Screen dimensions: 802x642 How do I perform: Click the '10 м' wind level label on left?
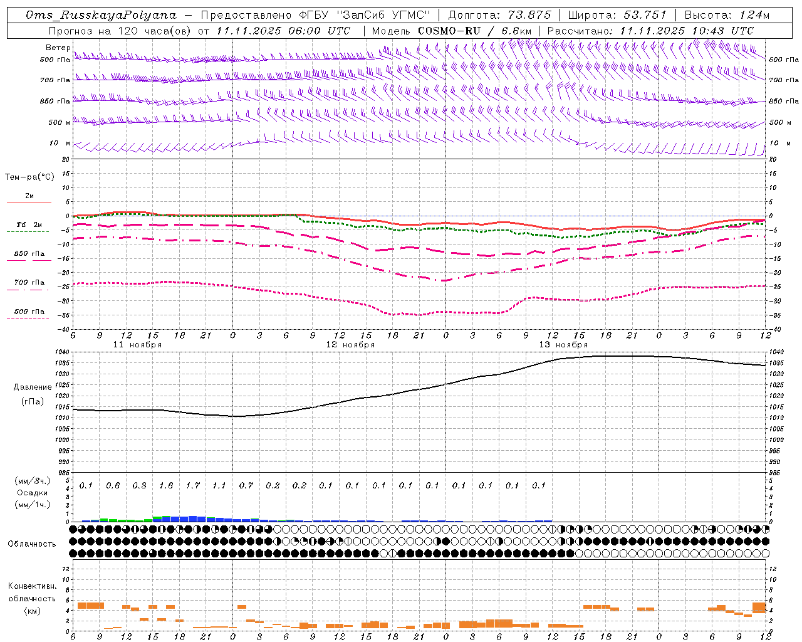click(60, 143)
